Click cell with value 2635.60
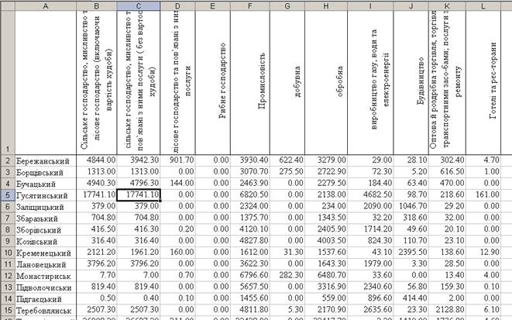This screenshot has height=320, width=512. (370, 310)
